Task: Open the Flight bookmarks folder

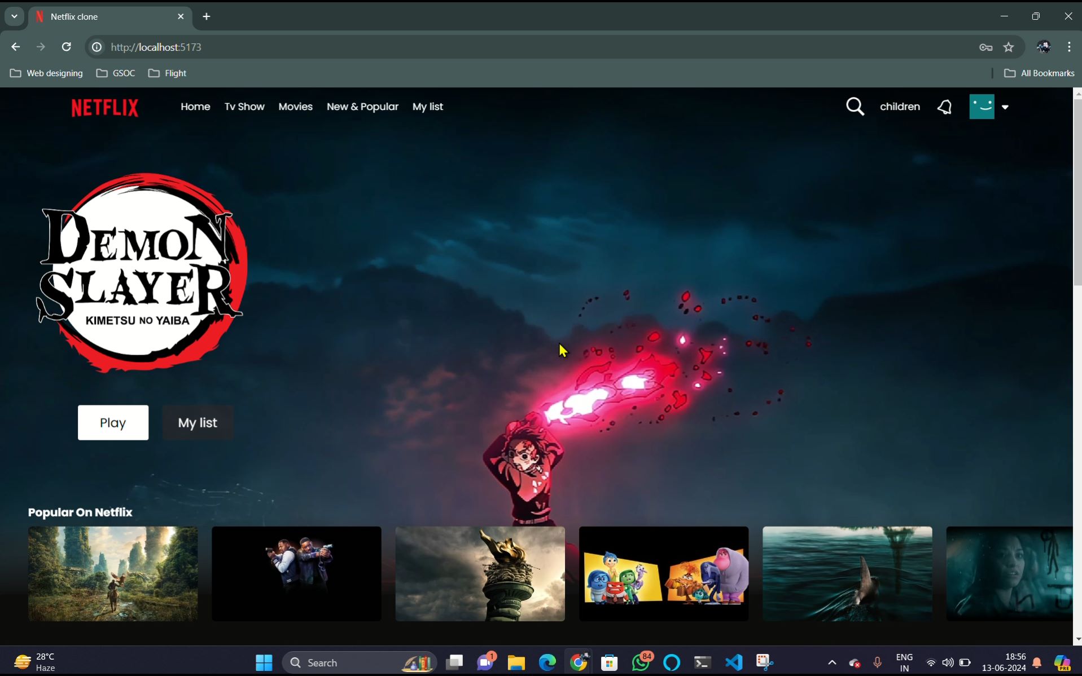Action: coord(167,73)
